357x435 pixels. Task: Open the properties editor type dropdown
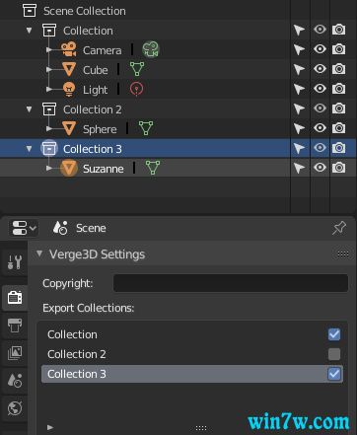click(x=24, y=228)
